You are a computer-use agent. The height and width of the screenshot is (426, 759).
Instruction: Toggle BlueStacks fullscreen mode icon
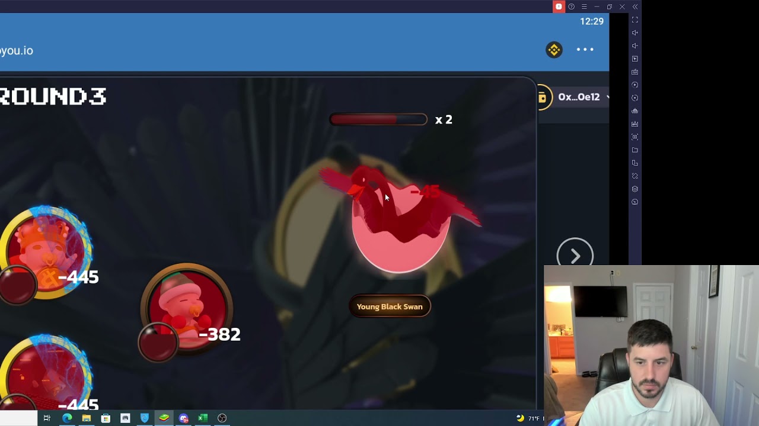point(634,20)
